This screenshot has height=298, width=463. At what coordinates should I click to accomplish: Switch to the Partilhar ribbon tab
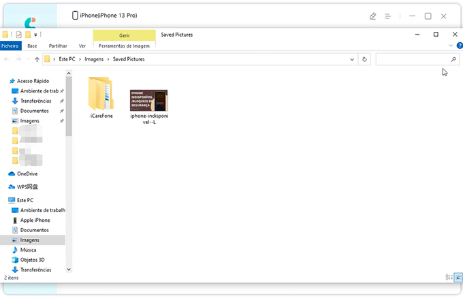tap(58, 46)
